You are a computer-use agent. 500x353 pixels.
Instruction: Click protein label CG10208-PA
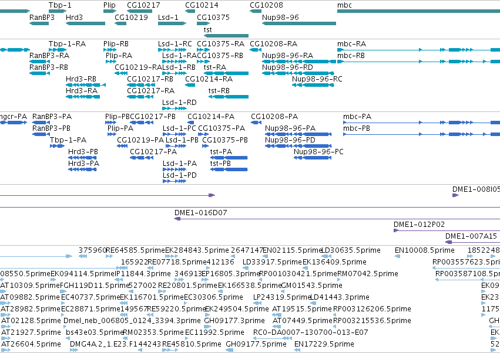(x=274, y=117)
